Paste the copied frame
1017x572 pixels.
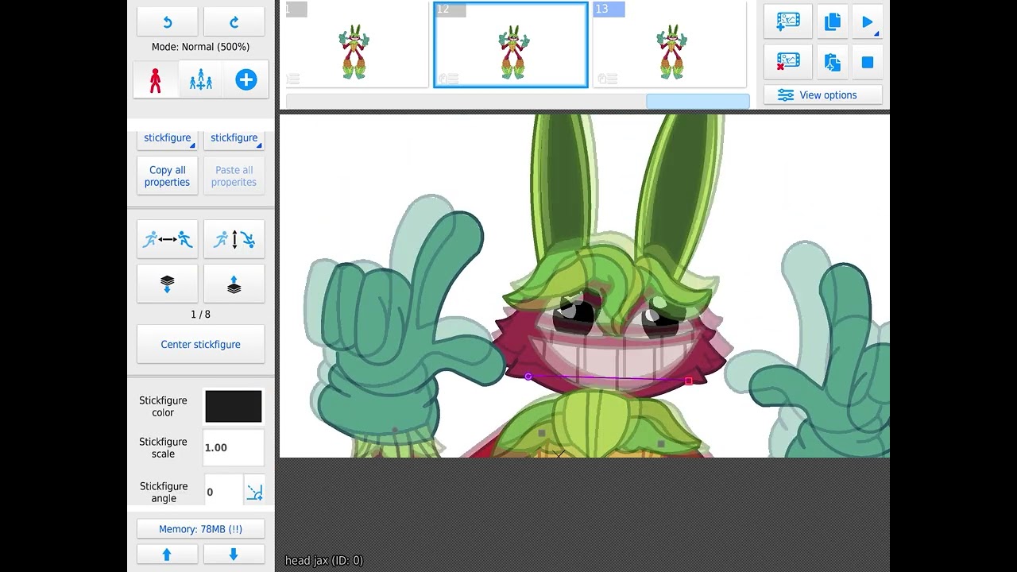[832, 62]
